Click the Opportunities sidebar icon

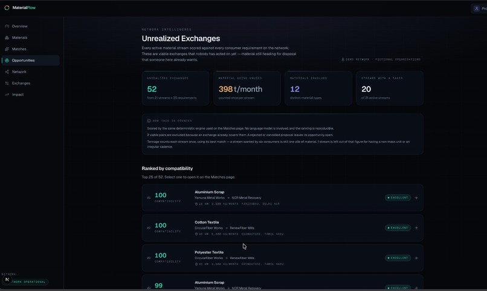coord(7,60)
